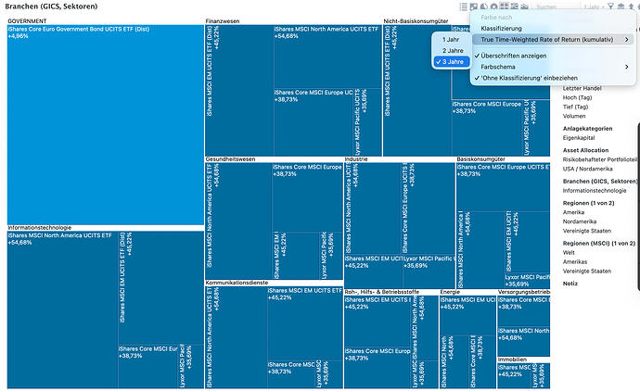This screenshot has height=391, width=640.
Task: Click the upload arrow icon in toolbar
Action: tap(631, 6)
